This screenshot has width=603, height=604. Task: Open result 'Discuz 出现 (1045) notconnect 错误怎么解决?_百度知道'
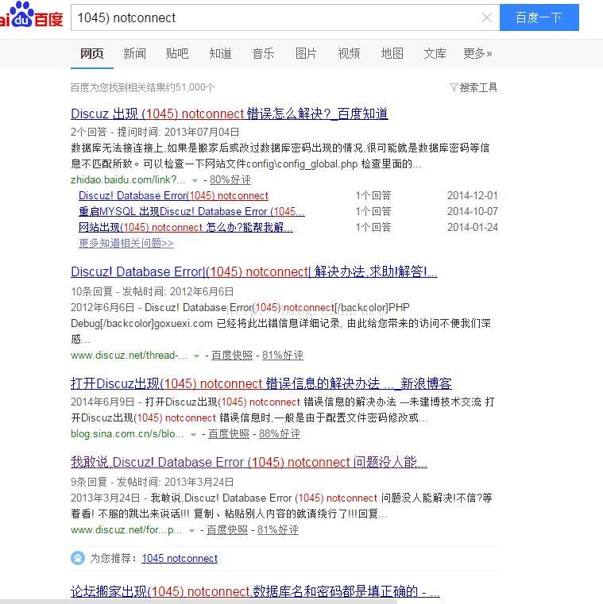tap(230, 113)
